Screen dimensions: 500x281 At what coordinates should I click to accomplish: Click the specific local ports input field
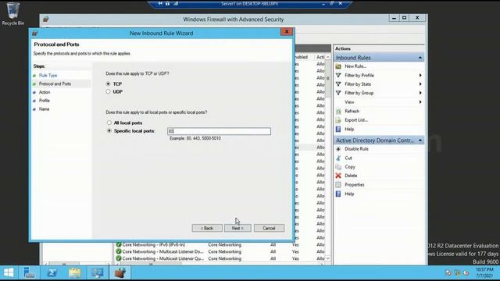pos(219,131)
